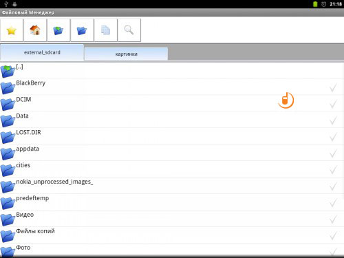Viewport: 344px width, 258px height.
Task: Click the folder-up toolbar icon
Action: pos(58,30)
